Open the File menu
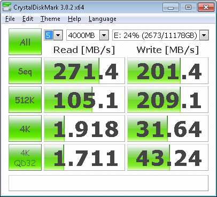This screenshot has width=217, height=197. coord(10,19)
